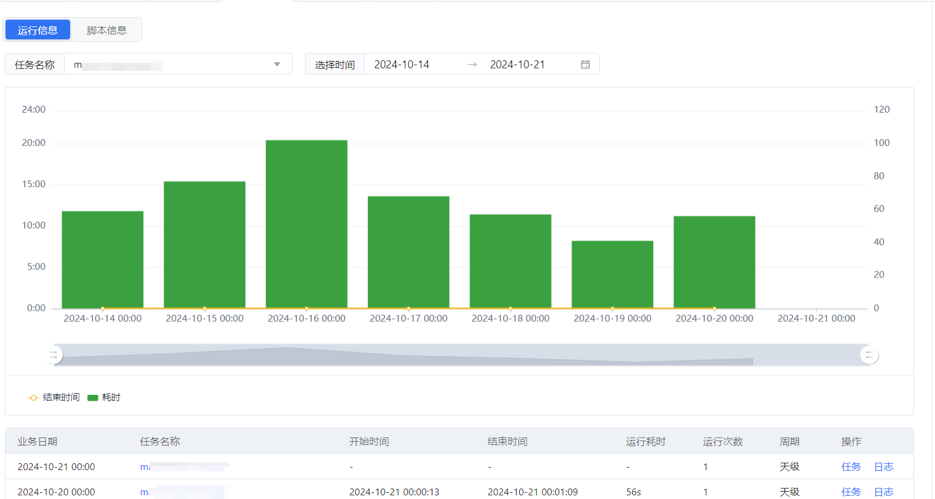Click the 2024-10-20 00:00 business date cell
The width and height of the screenshot is (935, 499).
pyautogui.click(x=57, y=492)
